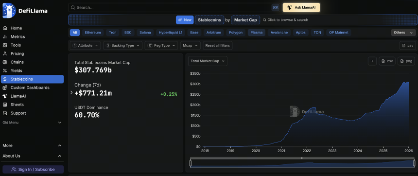Click the search magnifier icon
The height and width of the screenshot is (176, 418).
(x=73, y=7)
